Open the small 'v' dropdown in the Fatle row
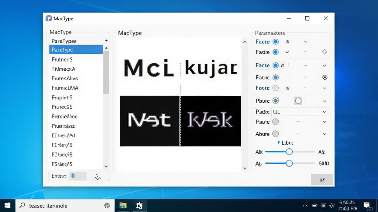 tap(287, 52)
